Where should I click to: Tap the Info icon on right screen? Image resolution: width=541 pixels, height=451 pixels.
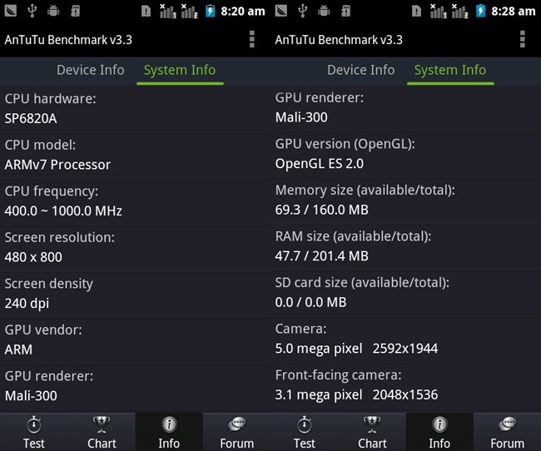tap(439, 426)
